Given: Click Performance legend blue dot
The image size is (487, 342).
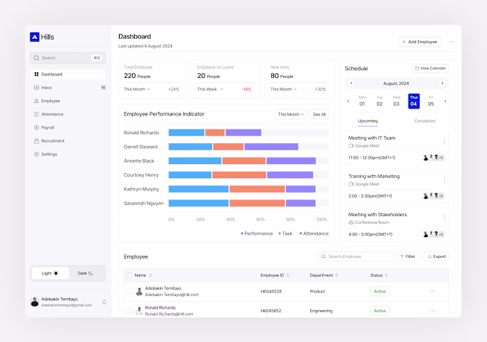Looking at the screenshot, I should coord(242,234).
